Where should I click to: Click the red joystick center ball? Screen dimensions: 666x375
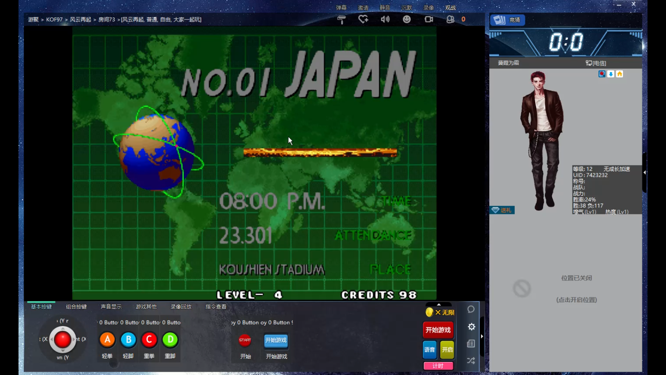tap(63, 340)
